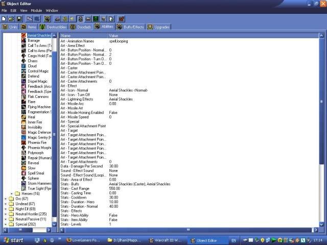Select the 'Art - Lightning Effects' row
Viewport: 327px width, 245px height.
point(189,99)
